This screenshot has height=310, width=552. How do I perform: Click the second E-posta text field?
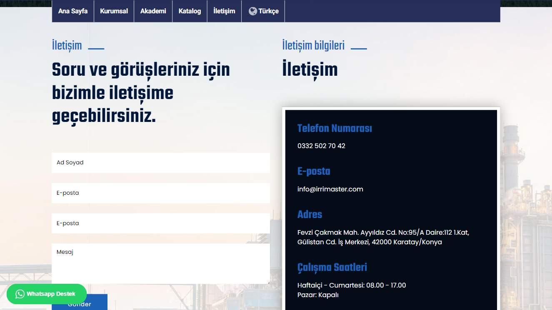[x=160, y=223]
